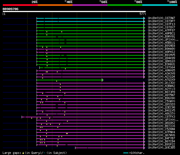
Task: Select the UniRef100_Q9SSD3 hit label
Action: pos(161,105)
